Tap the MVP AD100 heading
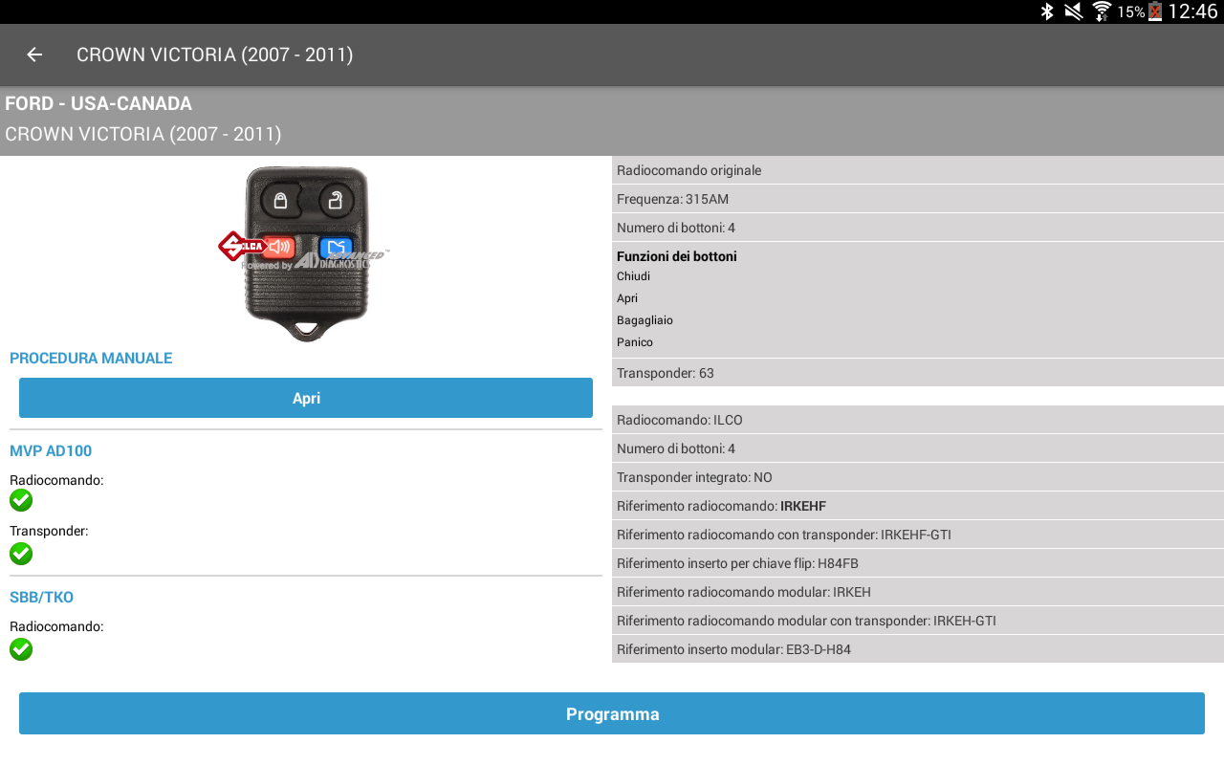 51,451
